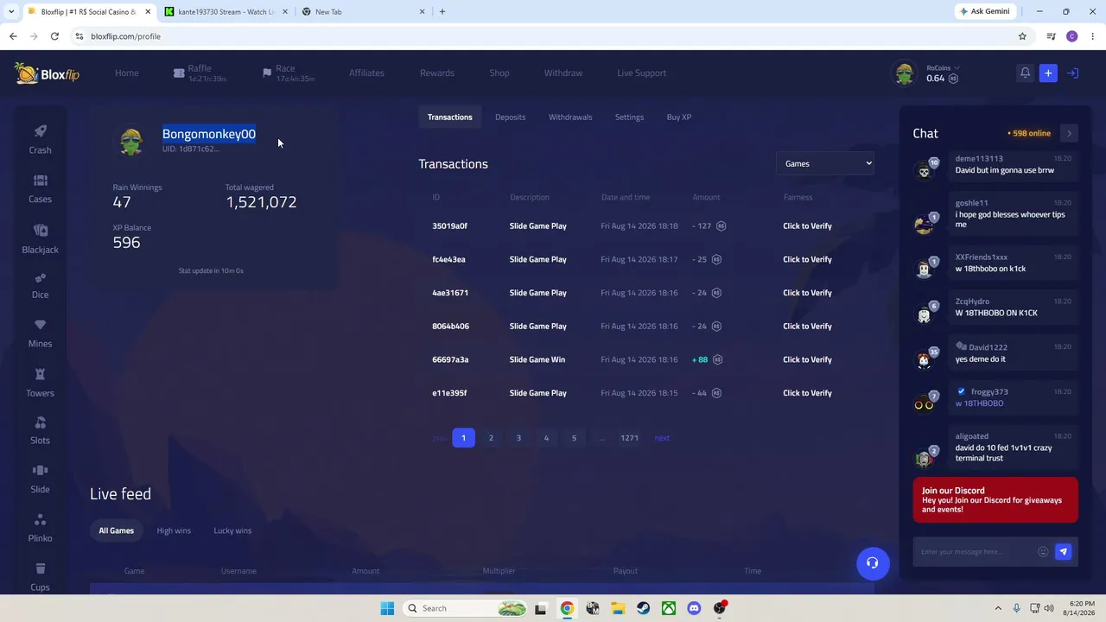Click to Verify transaction 35019a0f
Screen dimensions: 1106x622
point(807,226)
